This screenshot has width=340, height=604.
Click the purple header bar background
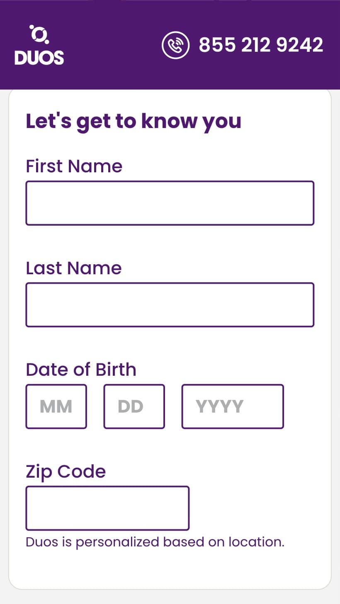tap(112, 45)
